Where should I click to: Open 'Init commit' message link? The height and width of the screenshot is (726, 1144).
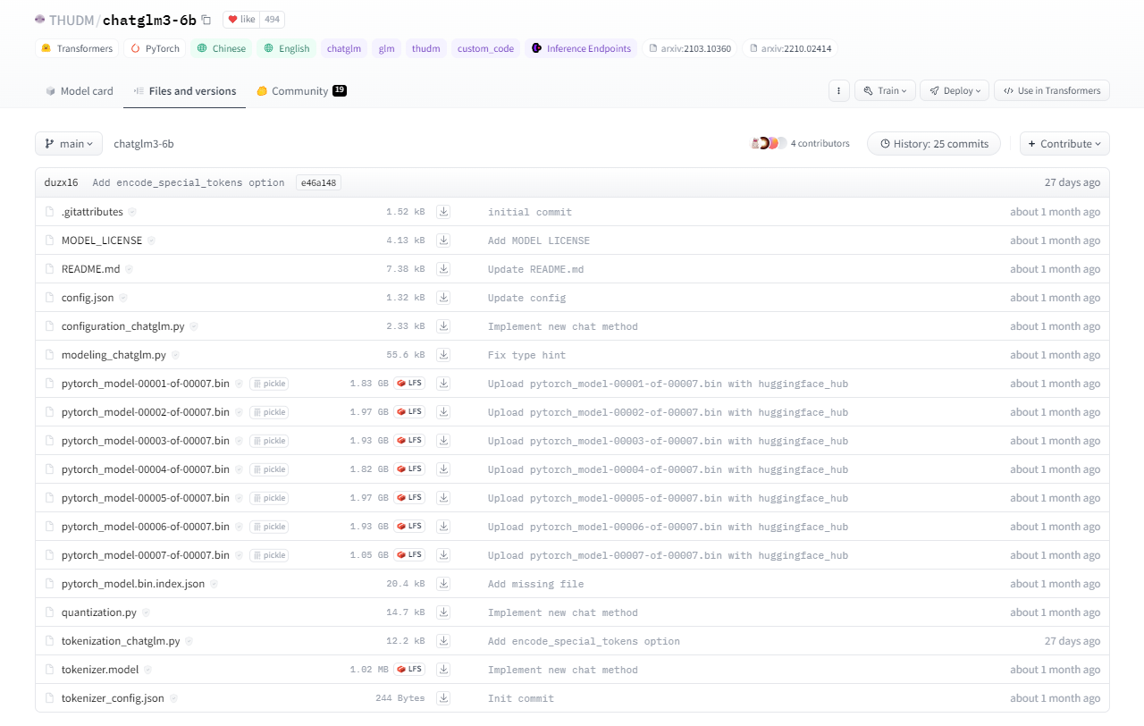521,698
